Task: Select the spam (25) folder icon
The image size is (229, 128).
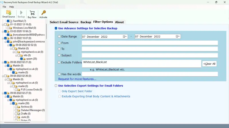Action: tap(25, 59)
